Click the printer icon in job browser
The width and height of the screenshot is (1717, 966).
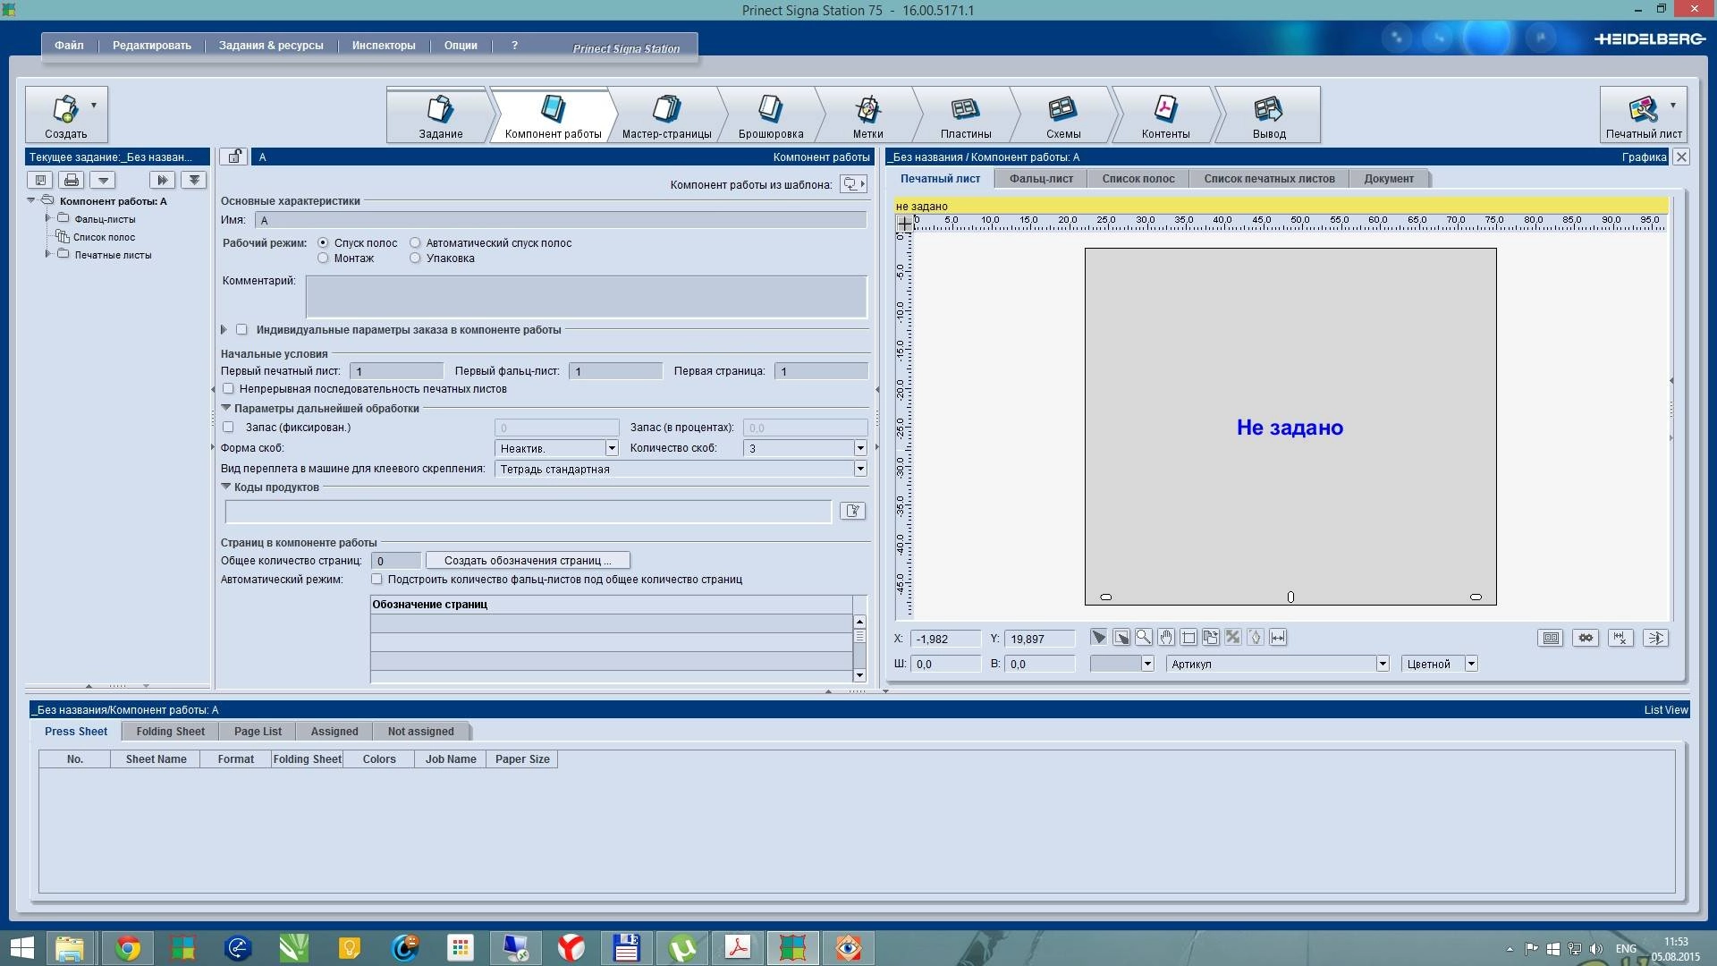pyautogui.click(x=72, y=180)
